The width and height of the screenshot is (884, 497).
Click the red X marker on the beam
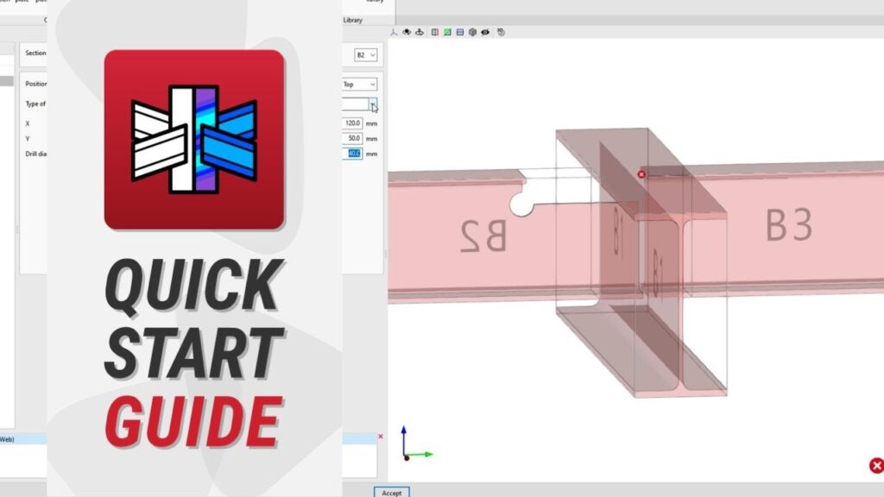click(641, 174)
